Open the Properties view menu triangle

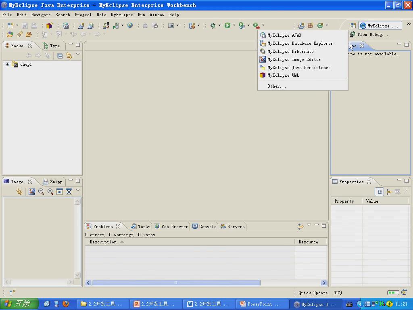coord(407,190)
